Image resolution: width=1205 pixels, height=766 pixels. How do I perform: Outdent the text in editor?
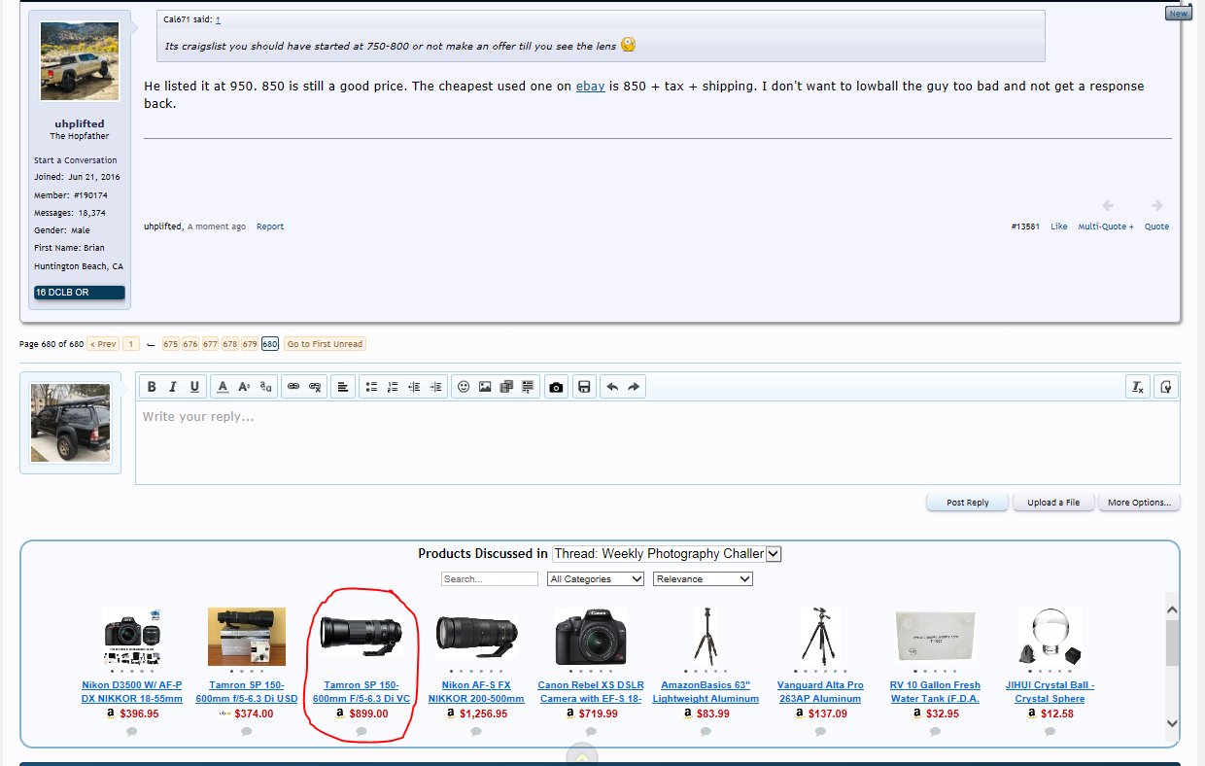415,387
